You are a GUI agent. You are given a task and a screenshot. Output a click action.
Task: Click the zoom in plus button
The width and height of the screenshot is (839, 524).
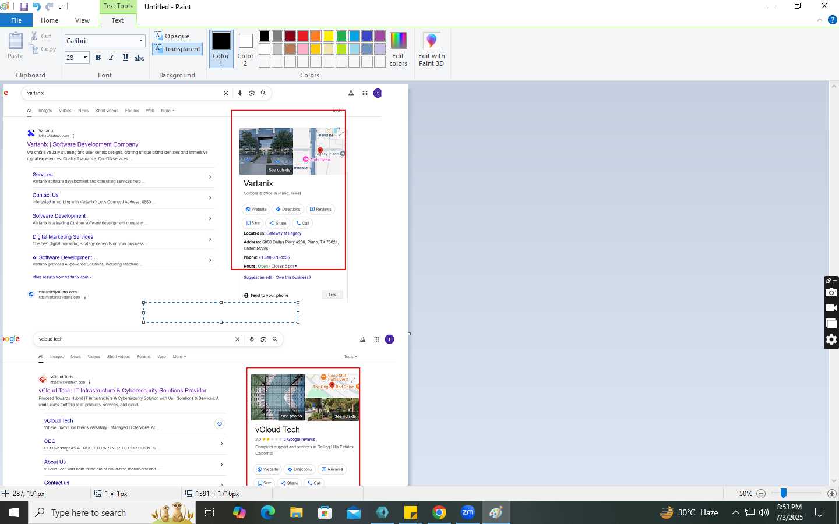[x=832, y=494]
